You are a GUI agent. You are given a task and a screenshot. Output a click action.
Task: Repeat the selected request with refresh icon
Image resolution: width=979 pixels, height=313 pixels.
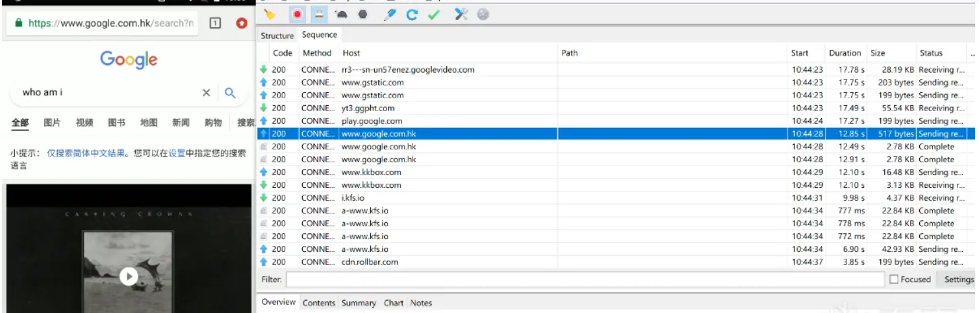coord(412,14)
